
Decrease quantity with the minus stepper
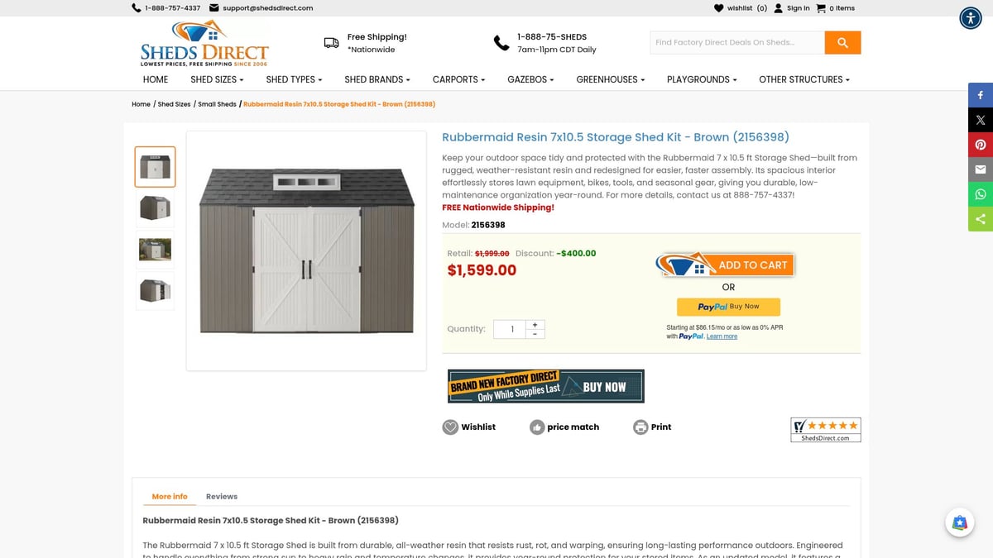click(x=535, y=334)
